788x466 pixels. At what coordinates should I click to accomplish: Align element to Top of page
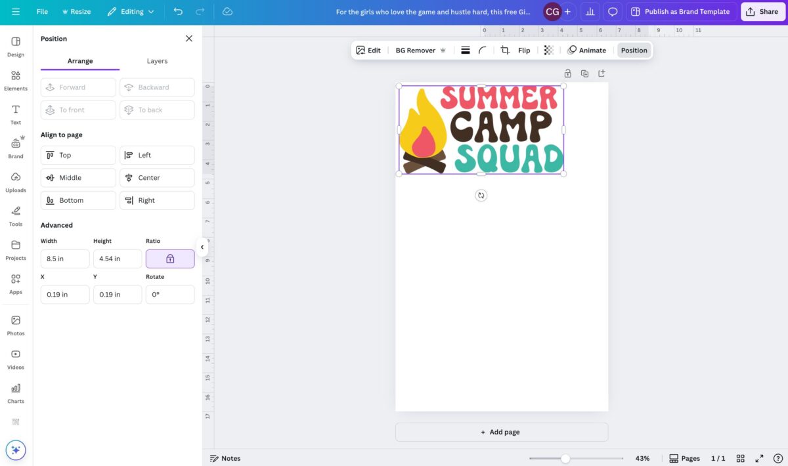(78, 155)
